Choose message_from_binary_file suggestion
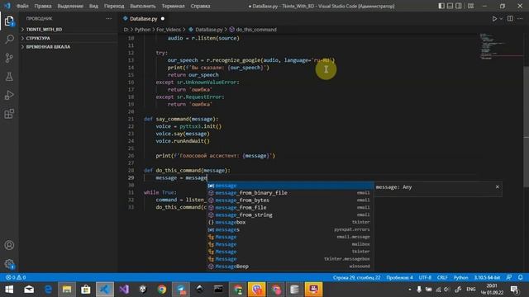Screen dimensions: 529x297 [290, 193]
